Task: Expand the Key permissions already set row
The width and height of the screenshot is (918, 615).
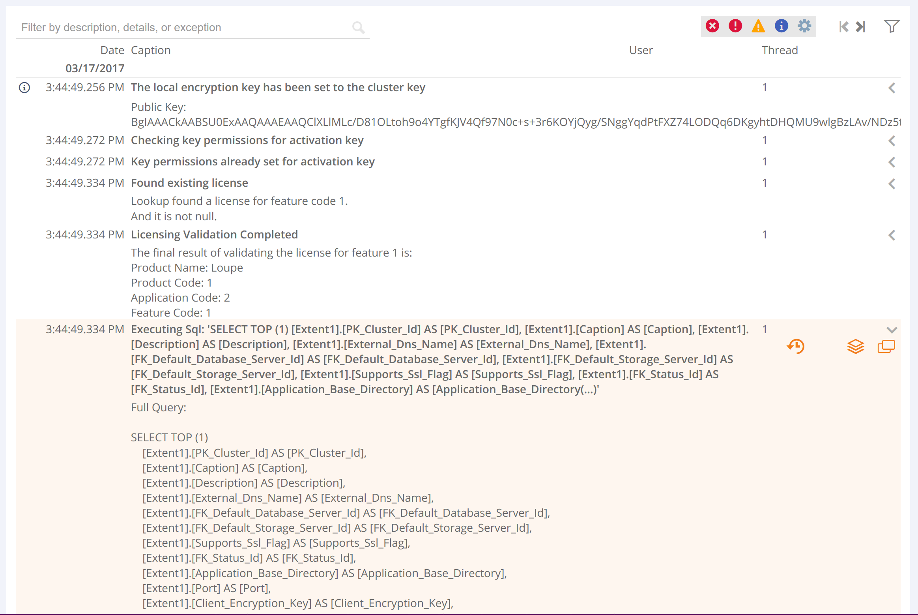Action: 892,162
